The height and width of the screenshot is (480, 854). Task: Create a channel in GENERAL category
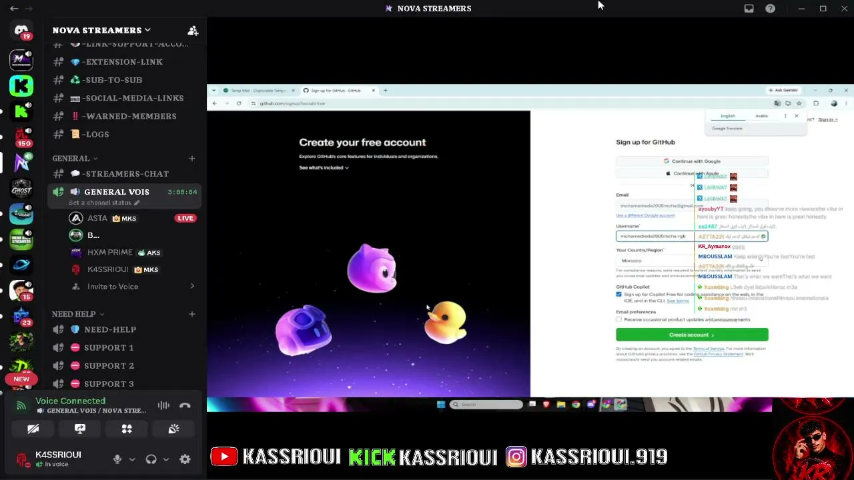pyautogui.click(x=192, y=159)
